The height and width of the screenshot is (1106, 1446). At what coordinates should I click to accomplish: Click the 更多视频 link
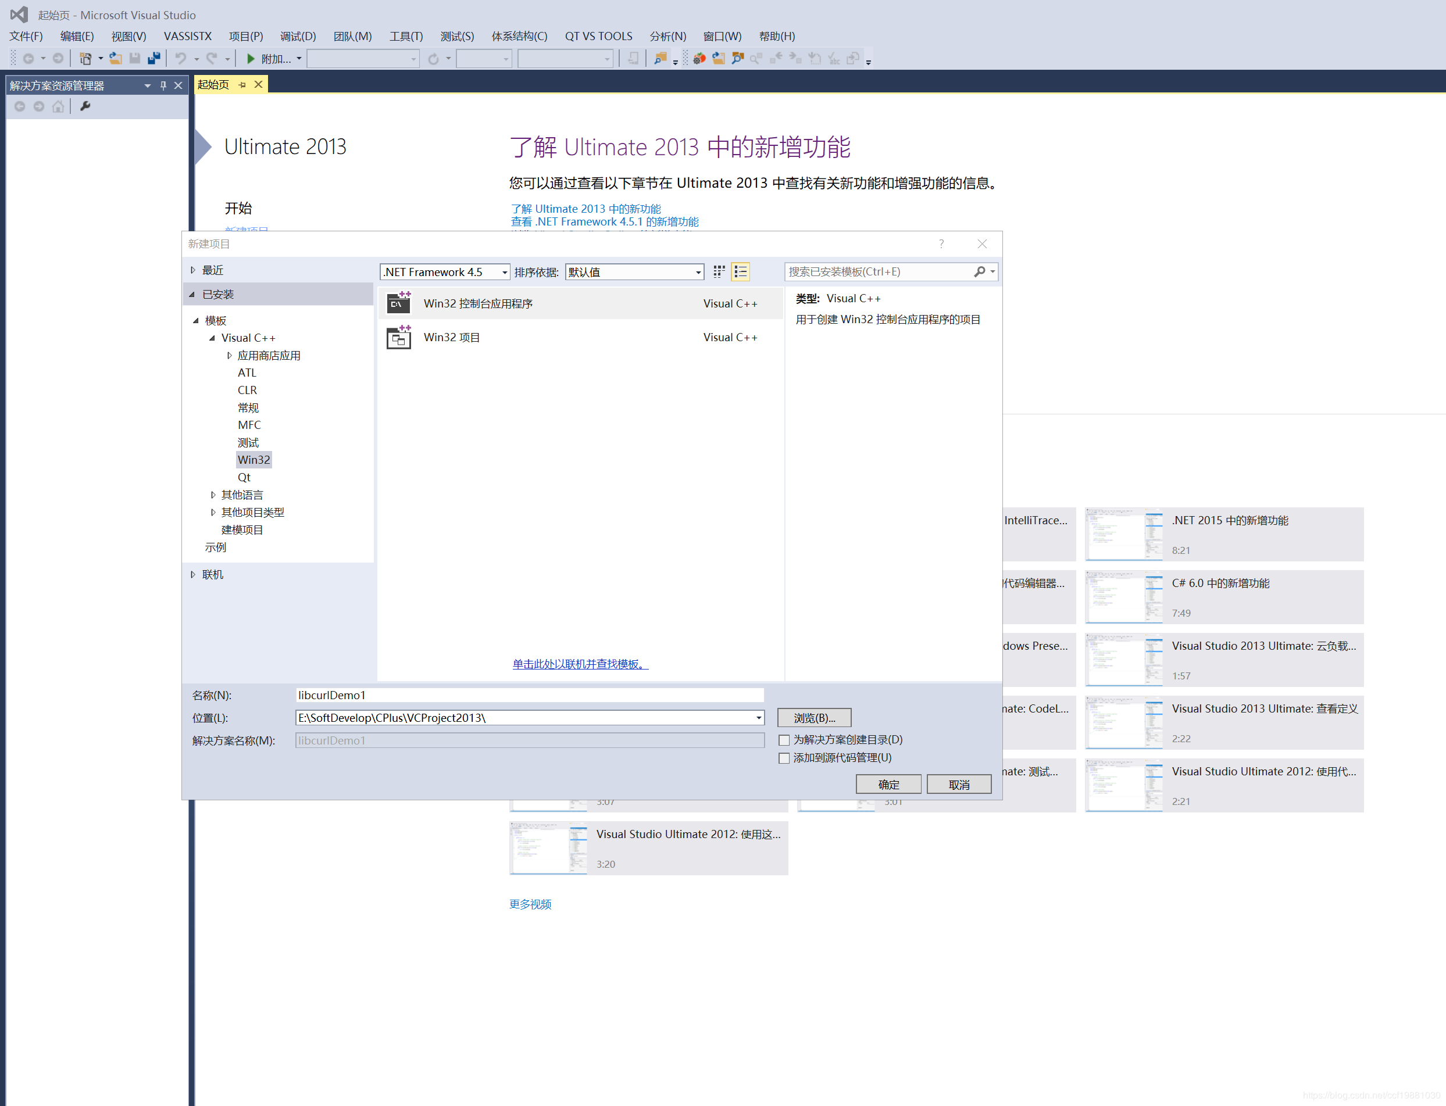click(530, 904)
